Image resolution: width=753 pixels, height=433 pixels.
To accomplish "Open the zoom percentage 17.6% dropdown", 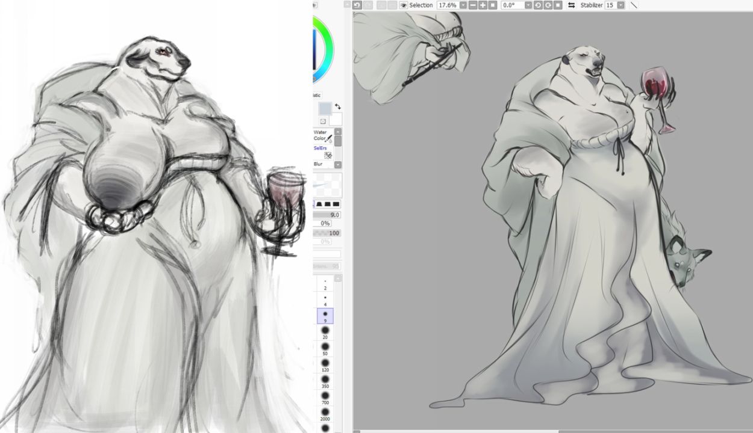I will click(463, 5).
